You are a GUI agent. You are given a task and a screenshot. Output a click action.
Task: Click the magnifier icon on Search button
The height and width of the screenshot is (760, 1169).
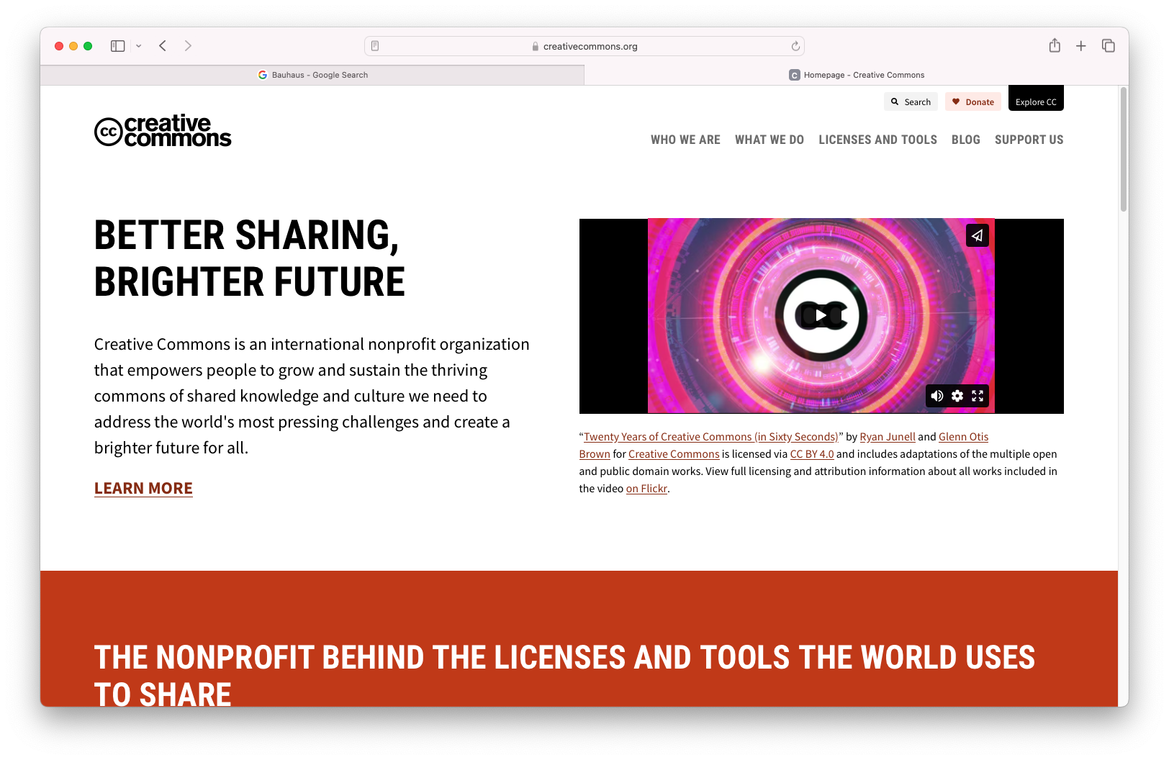[895, 101]
